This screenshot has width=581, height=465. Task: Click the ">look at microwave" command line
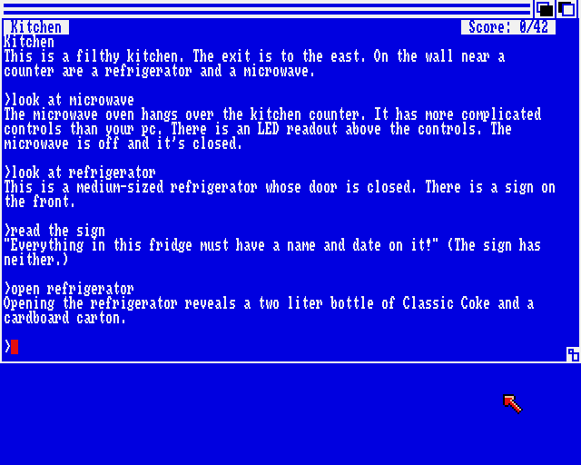tap(69, 100)
